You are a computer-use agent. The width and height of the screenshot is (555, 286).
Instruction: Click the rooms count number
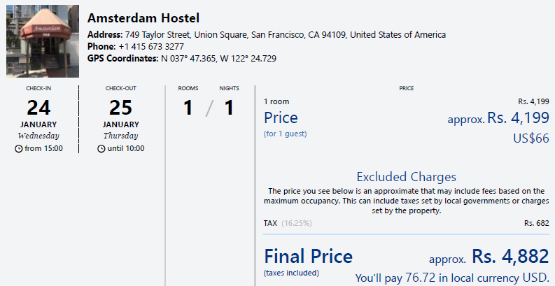[x=188, y=108]
